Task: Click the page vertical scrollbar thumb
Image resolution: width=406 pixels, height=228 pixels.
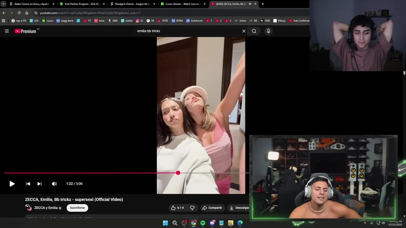Action: [x=404, y=73]
